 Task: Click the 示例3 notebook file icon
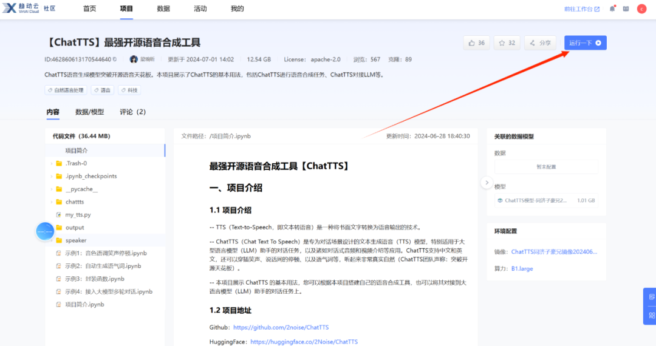point(58,279)
